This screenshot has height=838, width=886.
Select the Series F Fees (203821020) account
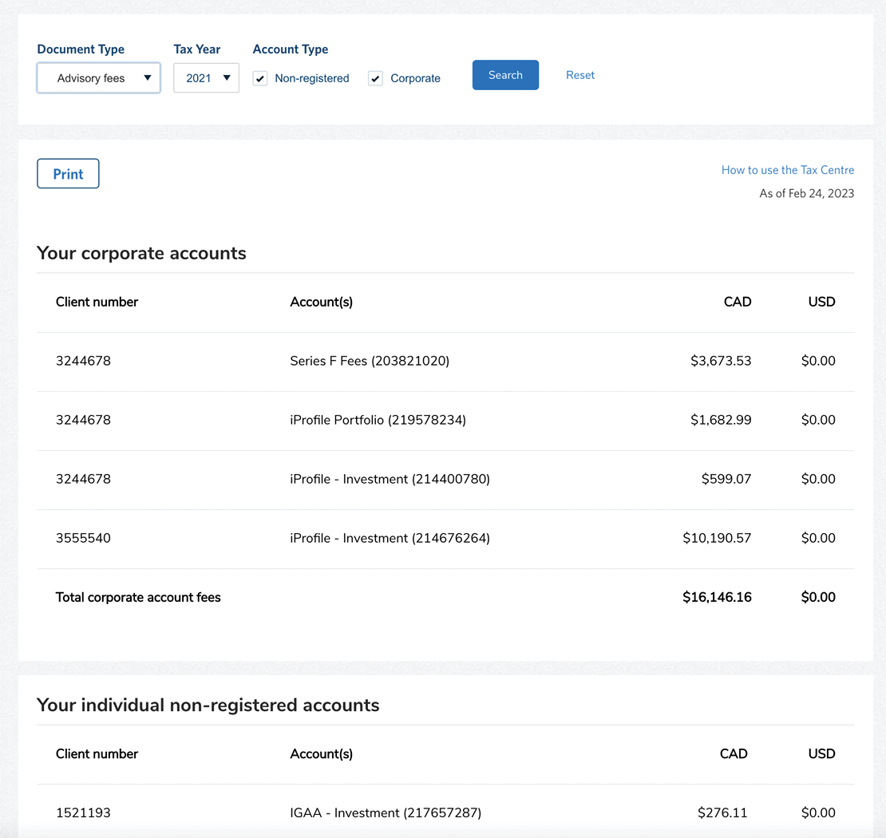(370, 361)
